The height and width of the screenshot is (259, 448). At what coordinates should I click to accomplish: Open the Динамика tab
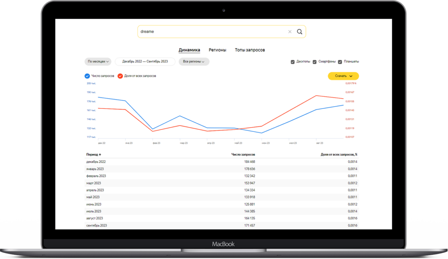[x=189, y=50]
